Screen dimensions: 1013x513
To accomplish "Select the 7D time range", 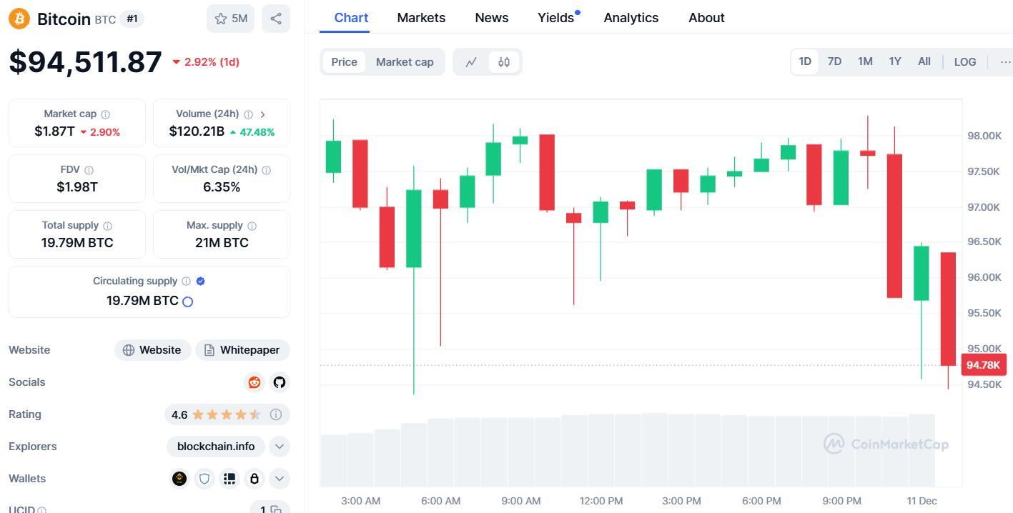I will tap(834, 61).
